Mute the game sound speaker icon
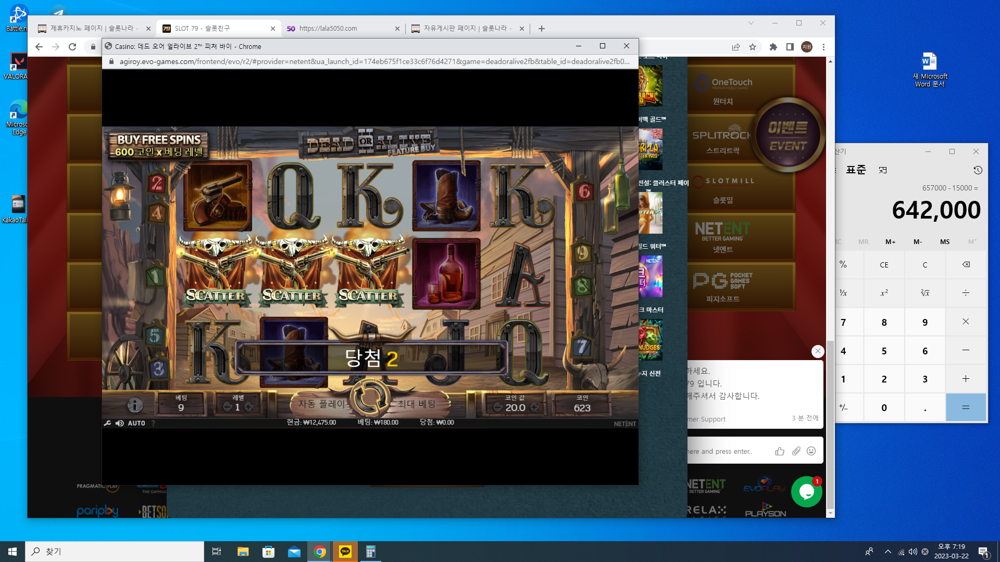This screenshot has width=1000, height=562. pyautogui.click(x=120, y=423)
